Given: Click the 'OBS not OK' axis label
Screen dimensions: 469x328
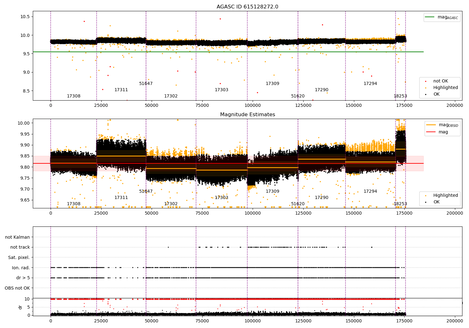Looking at the screenshot, I should point(17,288).
